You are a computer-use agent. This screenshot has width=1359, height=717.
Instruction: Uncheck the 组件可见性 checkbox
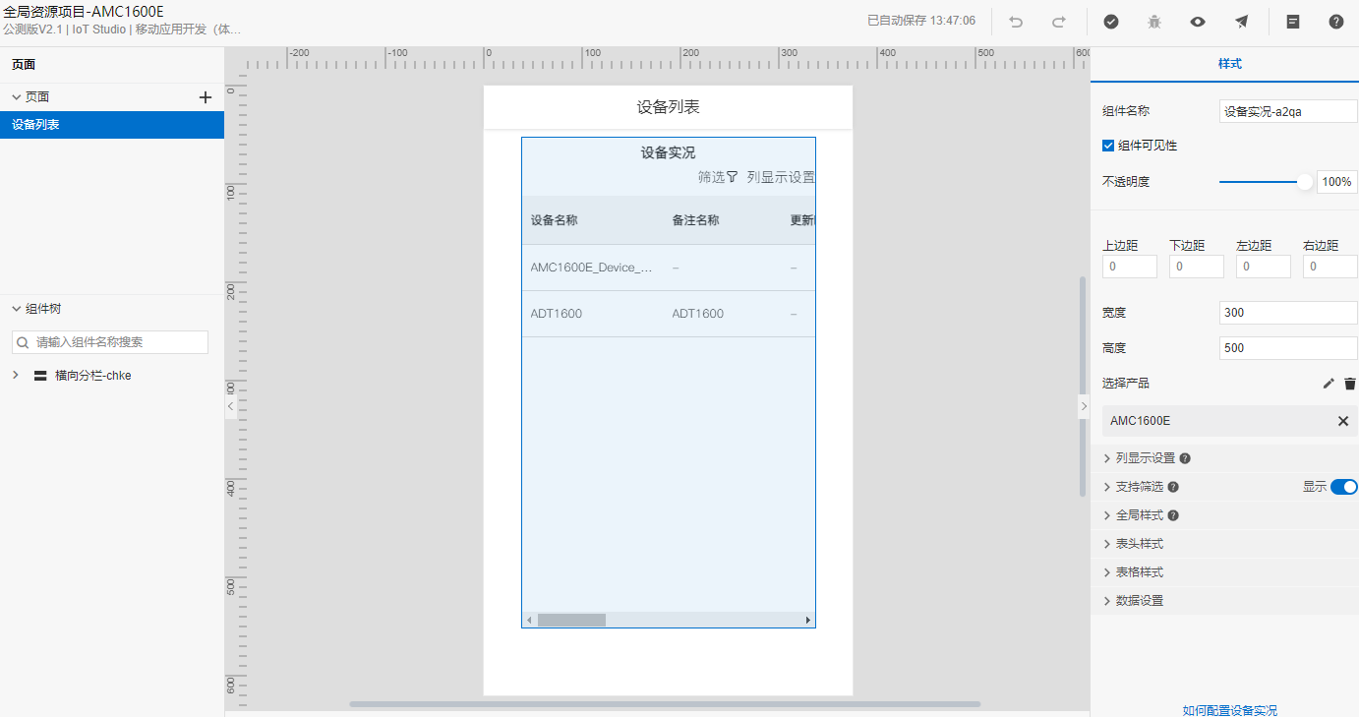point(1108,146)
